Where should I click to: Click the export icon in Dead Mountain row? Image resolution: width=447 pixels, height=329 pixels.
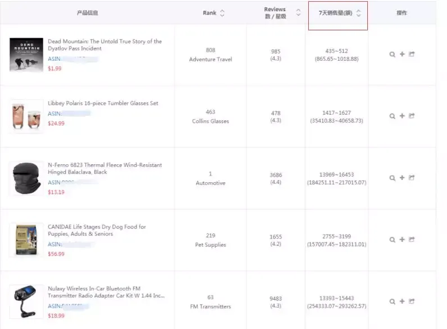412,55
